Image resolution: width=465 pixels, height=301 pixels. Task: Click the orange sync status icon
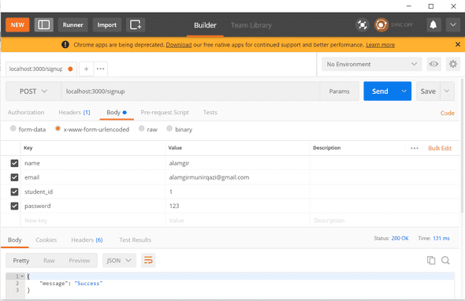click(x=381, y=25)
